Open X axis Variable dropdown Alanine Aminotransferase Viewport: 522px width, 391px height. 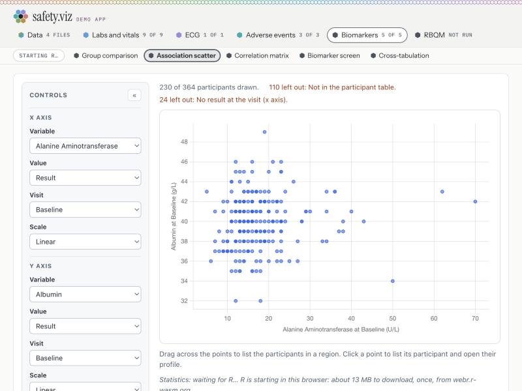[85, 146]
